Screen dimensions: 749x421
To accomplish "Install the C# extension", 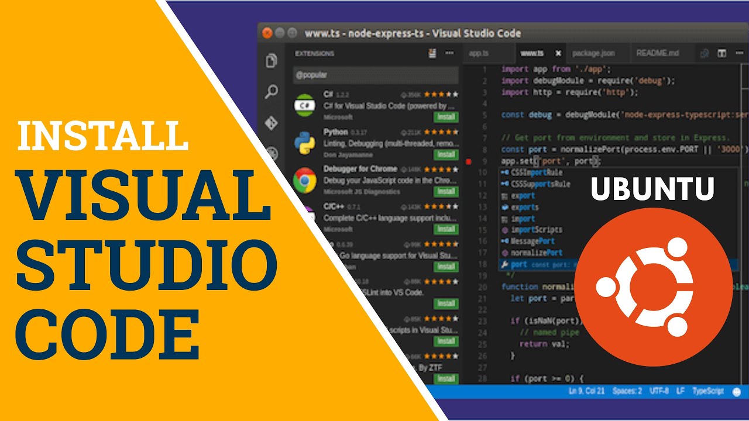I will point(446,117).
